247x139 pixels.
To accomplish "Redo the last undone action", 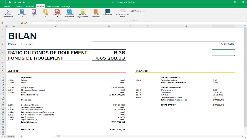I will point(29,2).
